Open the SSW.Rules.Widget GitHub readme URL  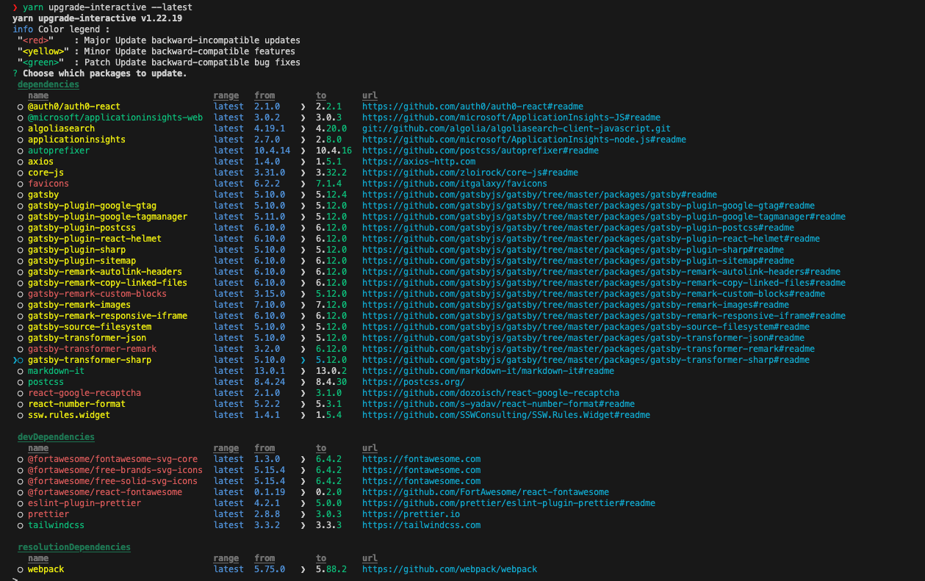point(506,415)
